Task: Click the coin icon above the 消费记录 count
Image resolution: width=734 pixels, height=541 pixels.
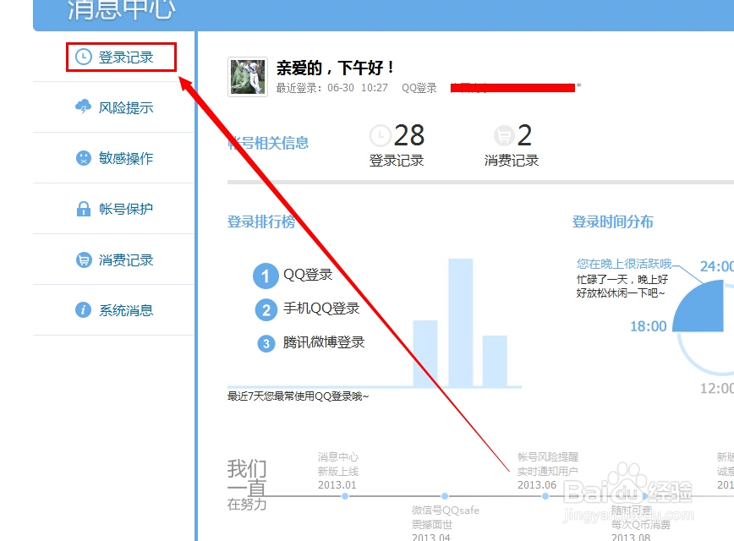Action: (505, 135)
